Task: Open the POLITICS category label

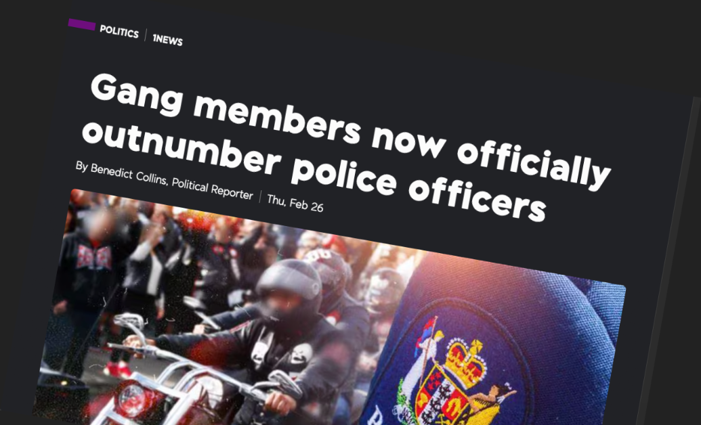Action: pyautogui.click(x=119, y=32)
